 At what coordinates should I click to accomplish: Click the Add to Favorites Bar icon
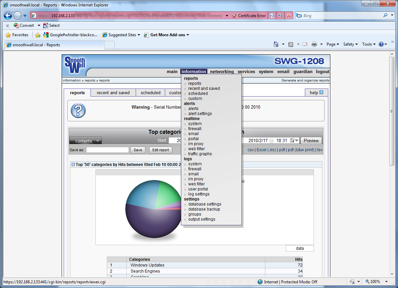38,35
